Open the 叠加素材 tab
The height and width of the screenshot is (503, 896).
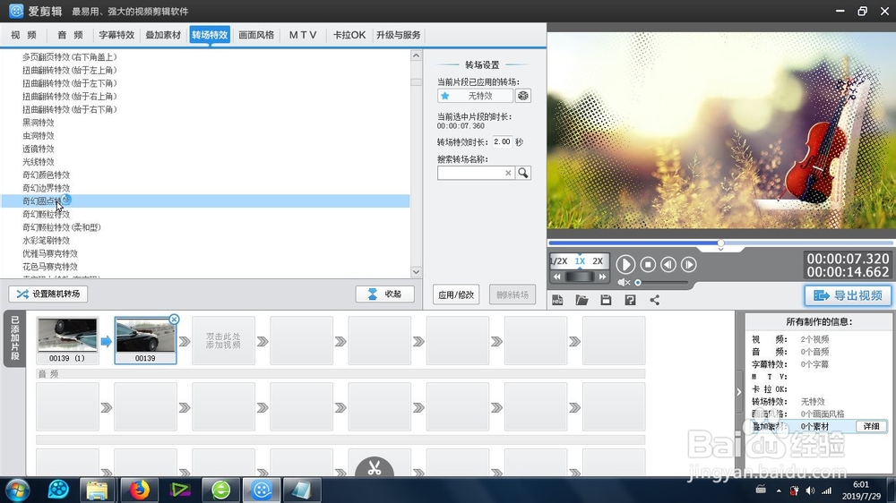[x=163, y=35]
